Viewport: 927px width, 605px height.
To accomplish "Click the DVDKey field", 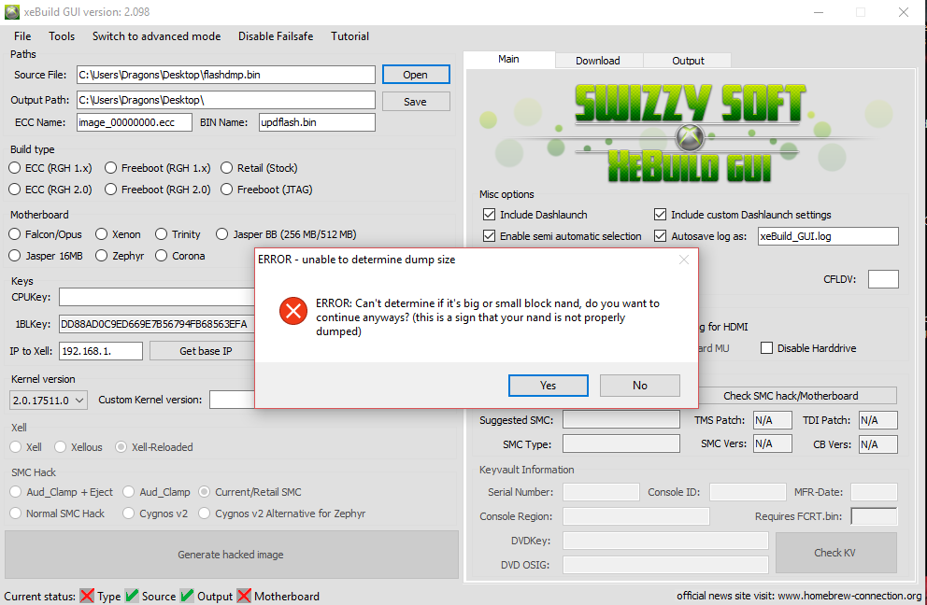I will click(665, 540).
